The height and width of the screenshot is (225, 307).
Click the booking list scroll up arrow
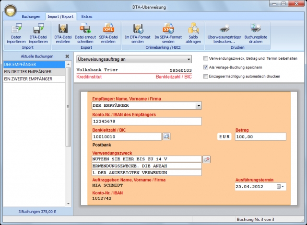[68, 64]
